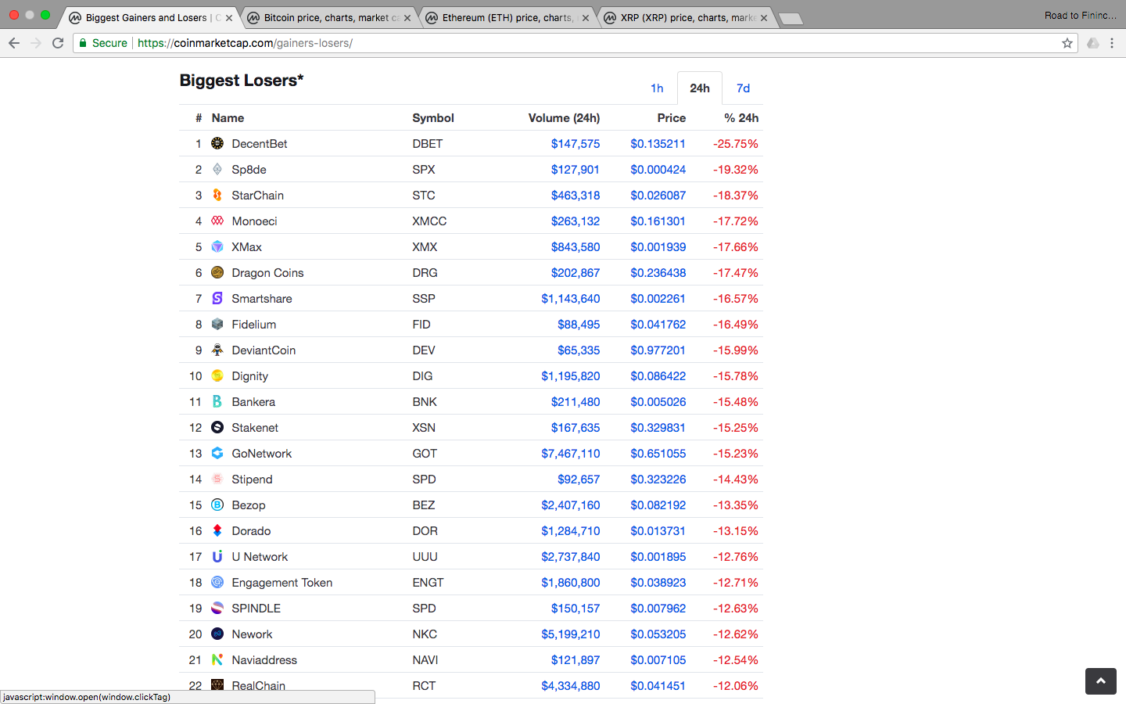Click the Price column header

[x=672, y=118]
